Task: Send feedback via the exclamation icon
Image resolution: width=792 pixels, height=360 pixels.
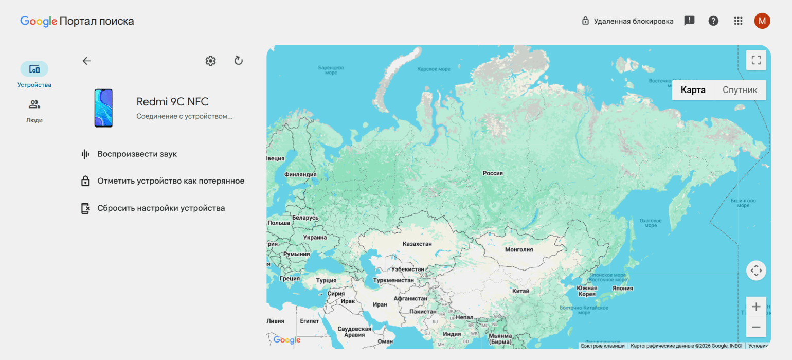Action: point(689,21)
